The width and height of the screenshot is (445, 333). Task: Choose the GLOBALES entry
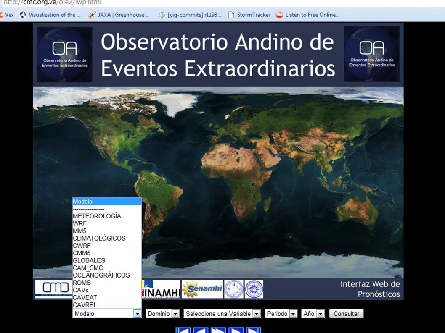(107, 260)
